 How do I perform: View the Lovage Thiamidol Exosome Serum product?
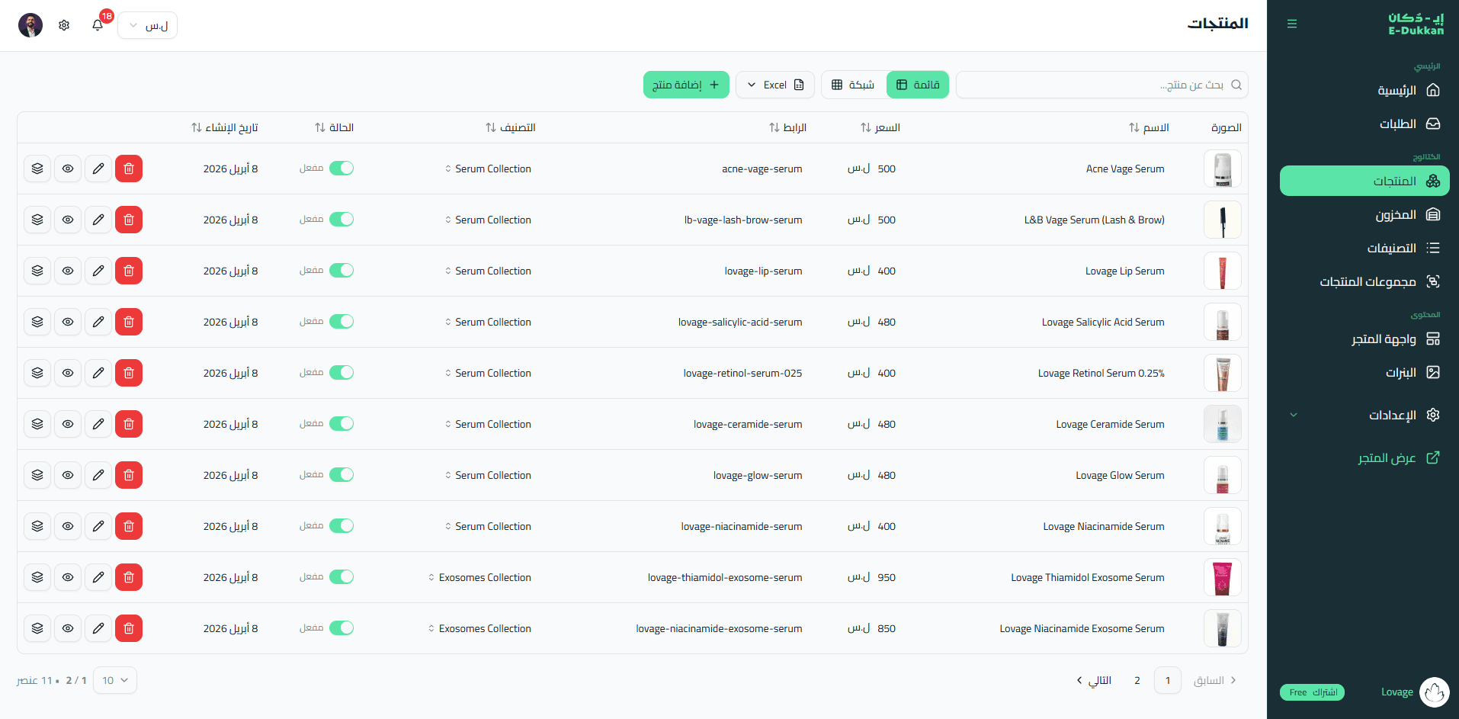click(x=68, y=577)
